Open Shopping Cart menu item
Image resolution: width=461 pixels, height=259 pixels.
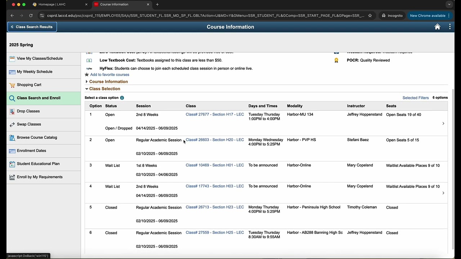coord(44,85)
